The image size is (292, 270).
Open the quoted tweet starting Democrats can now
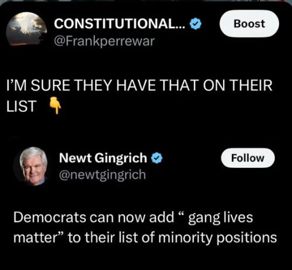tap(145, 227)
